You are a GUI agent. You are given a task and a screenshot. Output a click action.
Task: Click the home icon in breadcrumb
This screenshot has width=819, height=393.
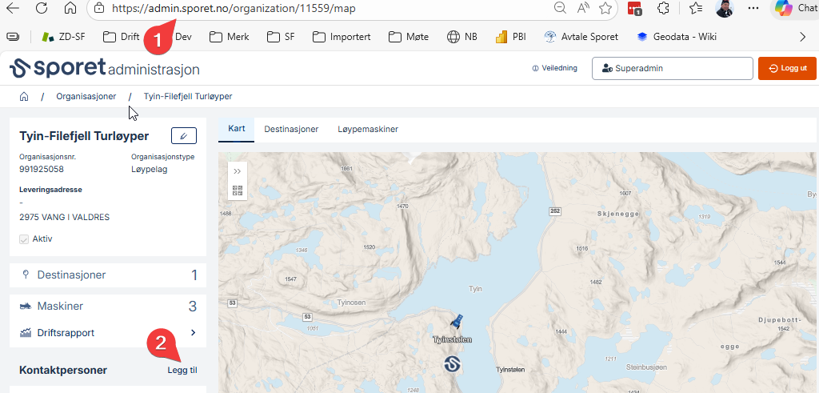(25, 97)
